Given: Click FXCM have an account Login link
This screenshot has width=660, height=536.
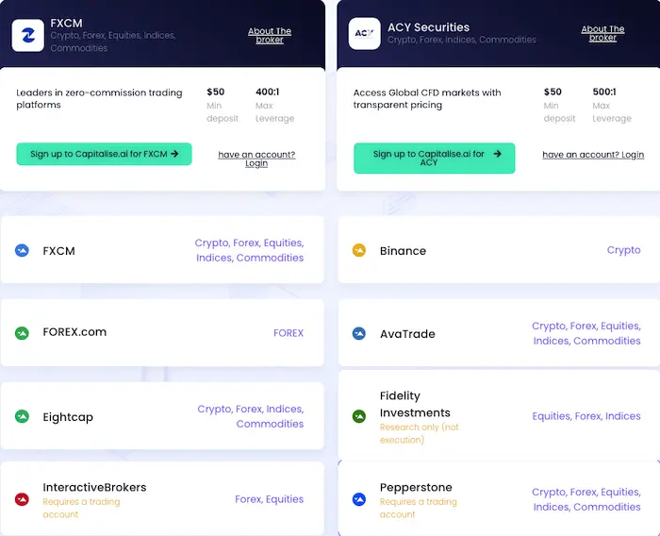Looking at the screenshot, I should 256,159.
